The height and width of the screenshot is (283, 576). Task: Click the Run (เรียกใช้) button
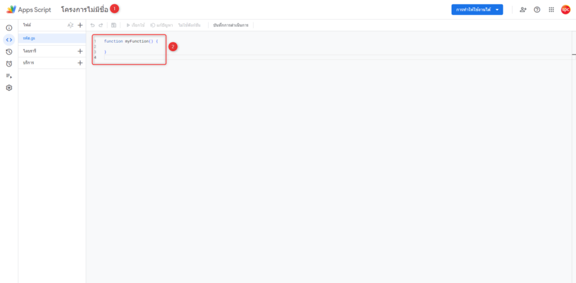coord(136,25)
